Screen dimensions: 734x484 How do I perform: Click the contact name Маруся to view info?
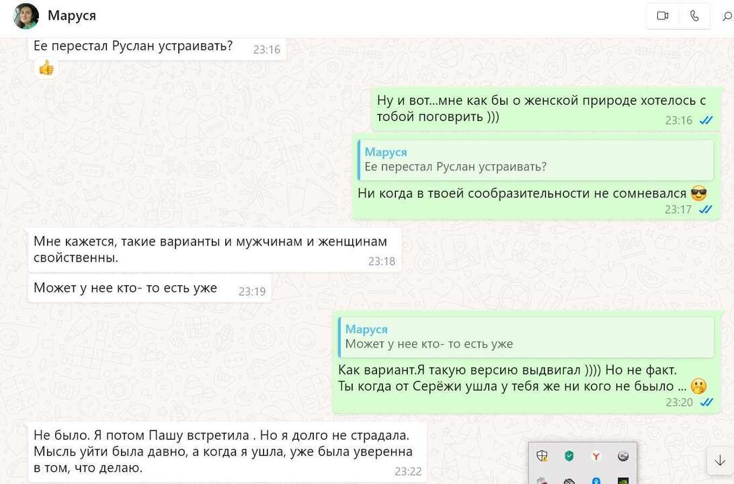(72, 15)
